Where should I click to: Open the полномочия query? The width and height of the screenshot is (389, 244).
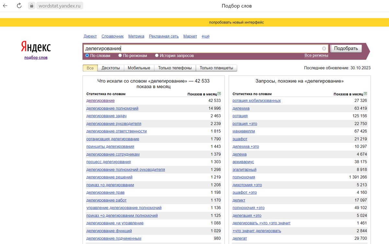(x=244, y=177)
